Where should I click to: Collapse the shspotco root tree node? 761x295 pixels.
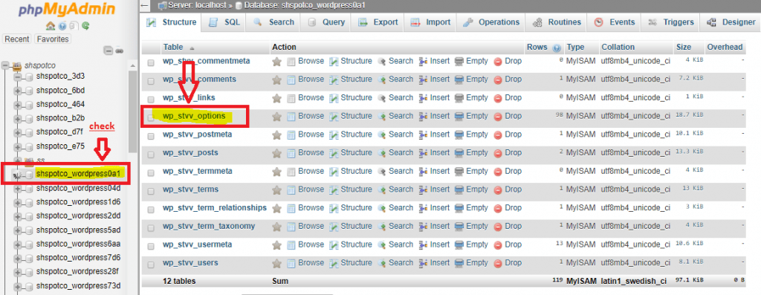coord(6,65)
